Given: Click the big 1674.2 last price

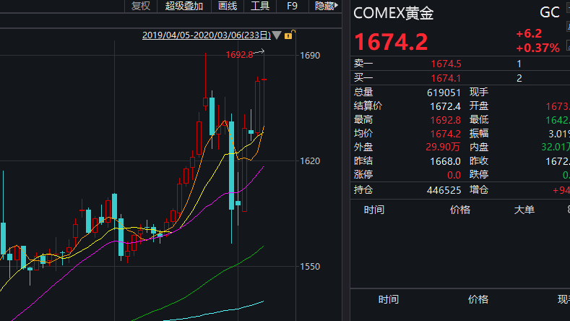Looking at the screenshot, I should pos(391,42).
